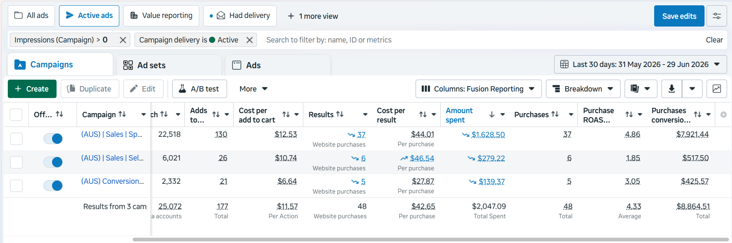Click the $1,628.50 amount spent value
732x243 pixels.
(x=488, y=135)
